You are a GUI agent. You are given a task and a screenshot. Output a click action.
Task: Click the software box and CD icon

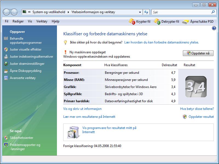73,132
